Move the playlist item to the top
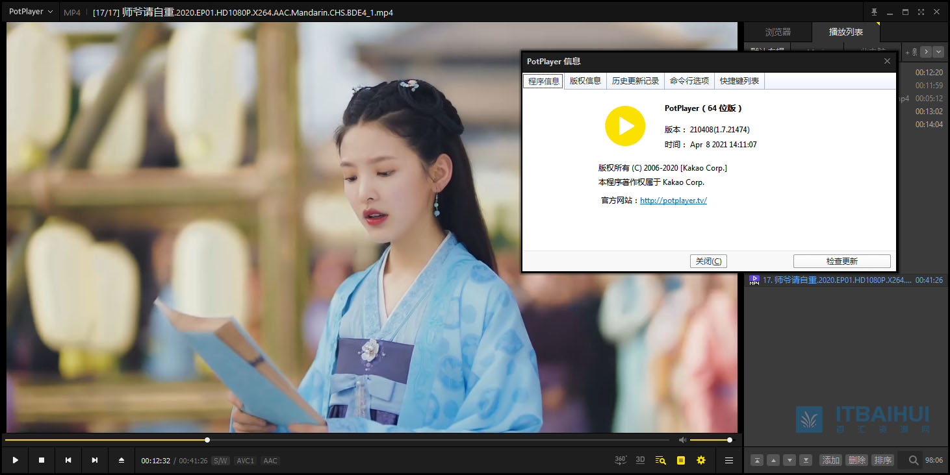 [756, 460]
